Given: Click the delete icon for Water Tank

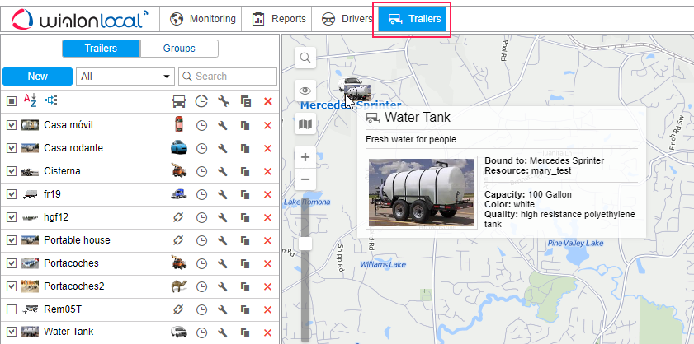Looking at the screenshot, I should click(267, 332).
